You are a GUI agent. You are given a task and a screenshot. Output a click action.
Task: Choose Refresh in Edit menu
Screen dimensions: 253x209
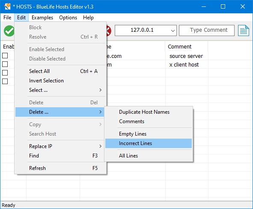[61, 168]
